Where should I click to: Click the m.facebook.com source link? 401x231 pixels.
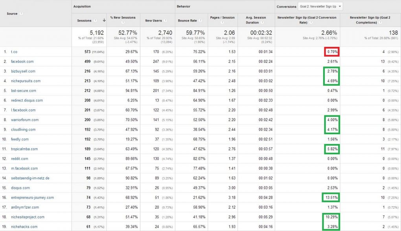coord(24,168)
